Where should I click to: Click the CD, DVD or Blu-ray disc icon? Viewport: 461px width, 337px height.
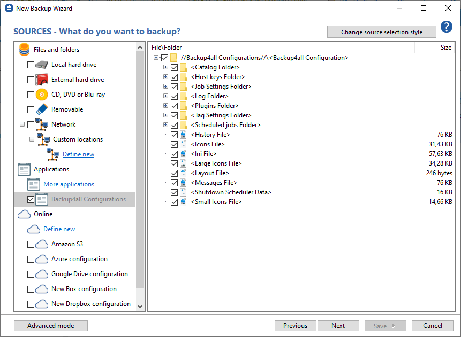pos(42,95)
